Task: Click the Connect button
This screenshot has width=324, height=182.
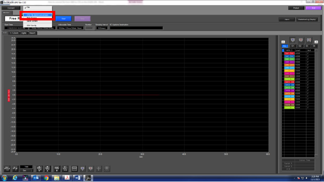Action: 11,8
